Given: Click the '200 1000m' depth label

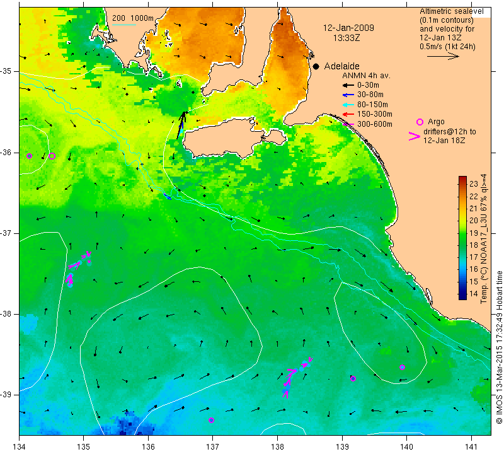Looking at the screenshot, I should point(133,18).
